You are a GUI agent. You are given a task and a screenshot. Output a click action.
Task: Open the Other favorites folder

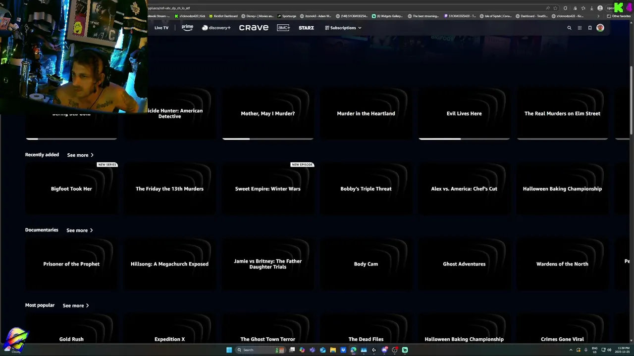pyautogui.click(x=619, y=16)
